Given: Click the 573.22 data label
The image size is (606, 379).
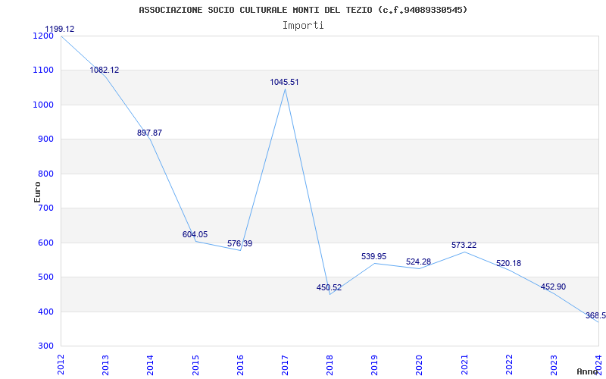Looking at the screenshot, I should (464, 245).
